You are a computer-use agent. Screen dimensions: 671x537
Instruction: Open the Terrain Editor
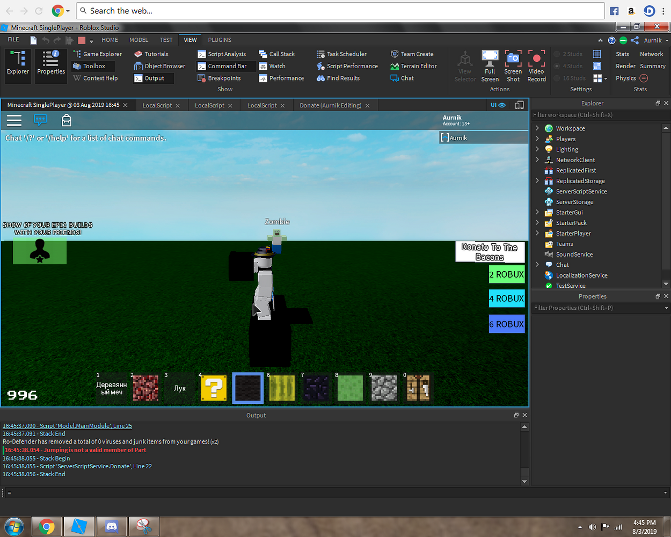415,66
